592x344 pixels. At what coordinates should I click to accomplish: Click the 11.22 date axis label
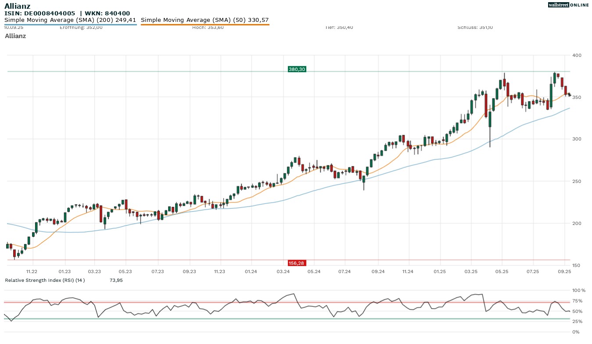[x=32, y=272]
